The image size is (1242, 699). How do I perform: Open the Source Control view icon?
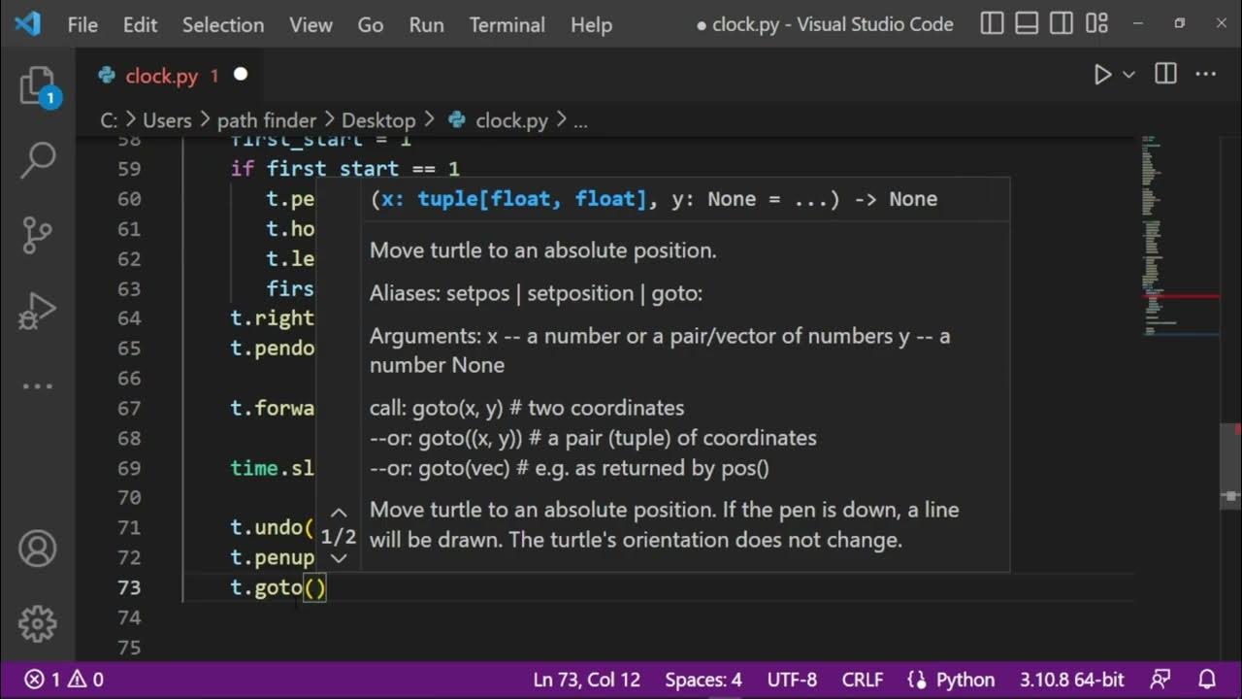pos(38,234)
